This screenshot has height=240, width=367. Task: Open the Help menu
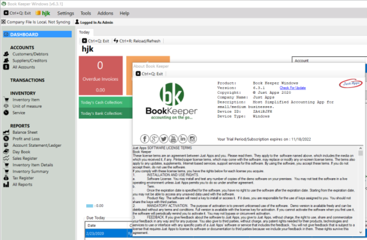click(x=124, y=13)
